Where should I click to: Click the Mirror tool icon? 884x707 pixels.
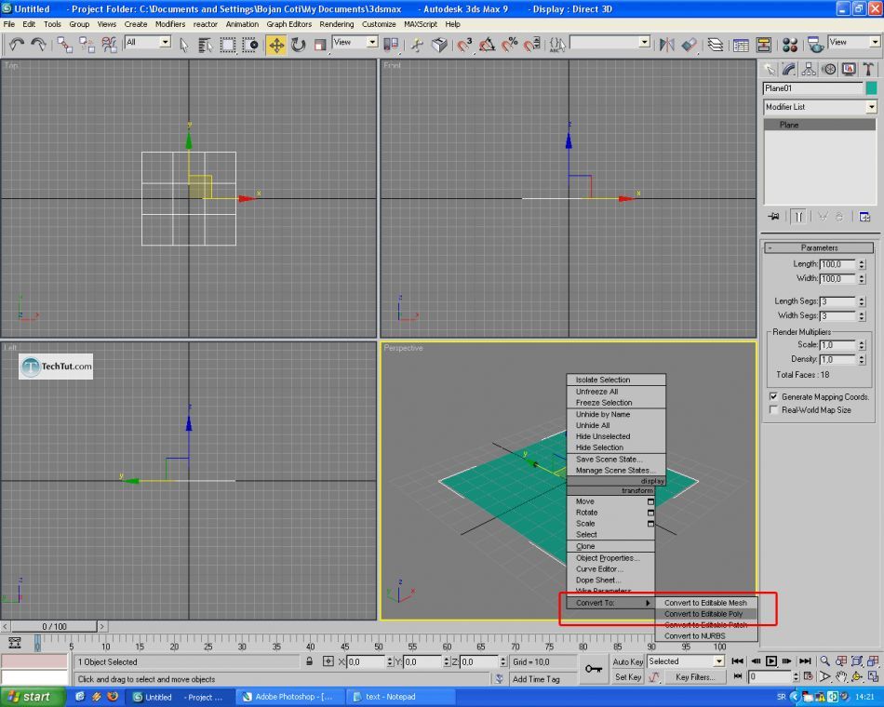click(x=667, y=45)
